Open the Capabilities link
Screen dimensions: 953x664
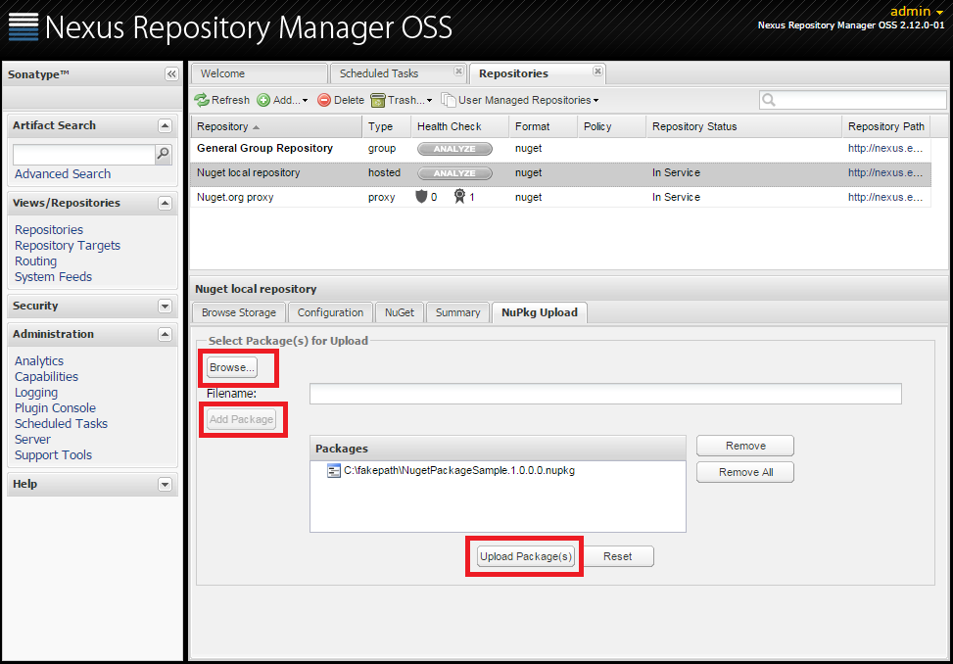click(x=46, y=377)
